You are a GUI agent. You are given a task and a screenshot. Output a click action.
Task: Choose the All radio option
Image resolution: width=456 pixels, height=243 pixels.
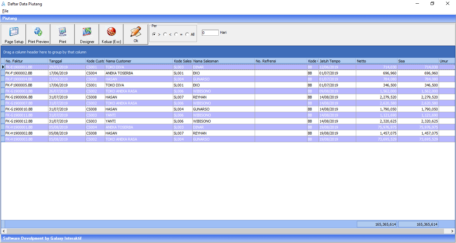[187, 34]
